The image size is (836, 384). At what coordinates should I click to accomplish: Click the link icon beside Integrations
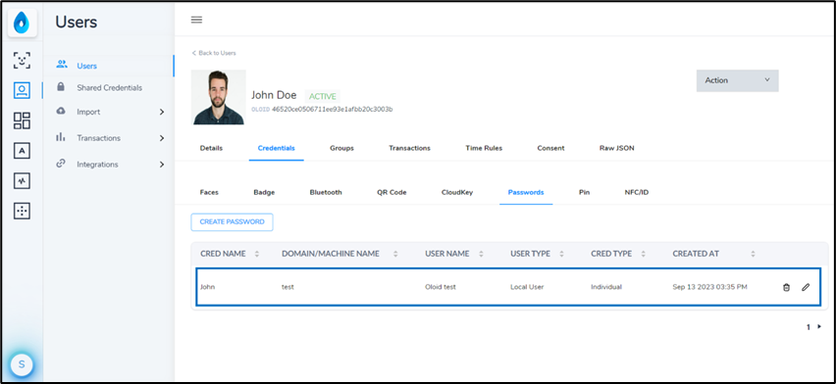(61, 163)
